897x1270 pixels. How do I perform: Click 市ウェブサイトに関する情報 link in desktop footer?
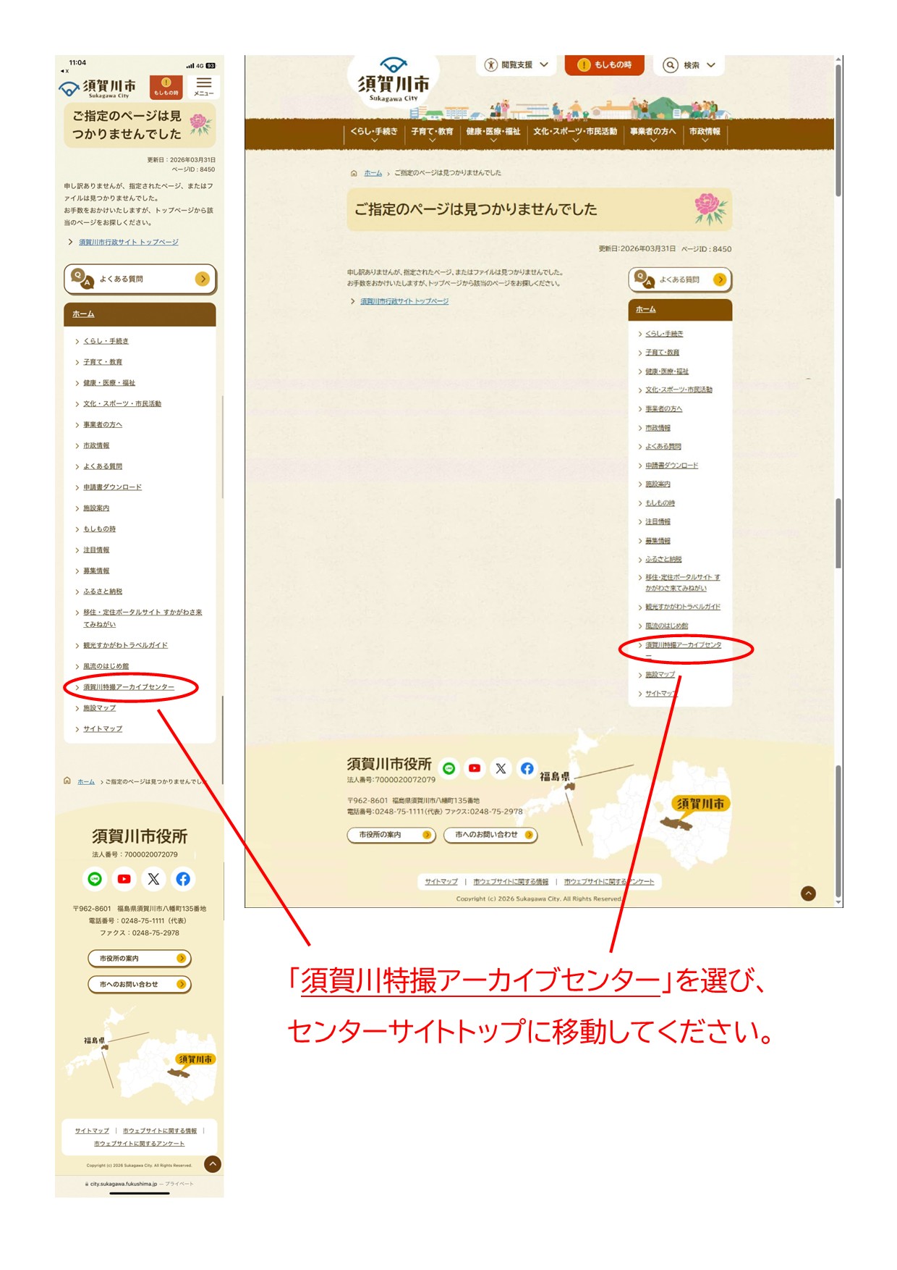[x=511, y=881]
